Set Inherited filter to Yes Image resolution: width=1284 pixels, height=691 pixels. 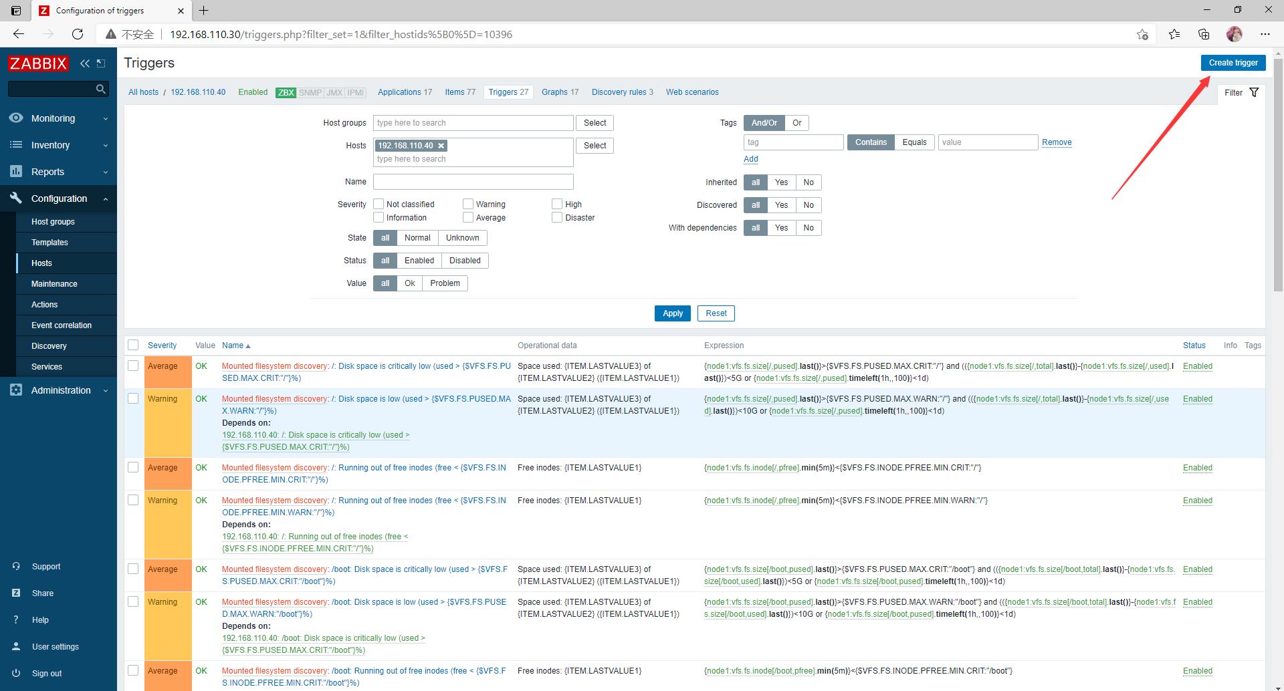[781, 182]
